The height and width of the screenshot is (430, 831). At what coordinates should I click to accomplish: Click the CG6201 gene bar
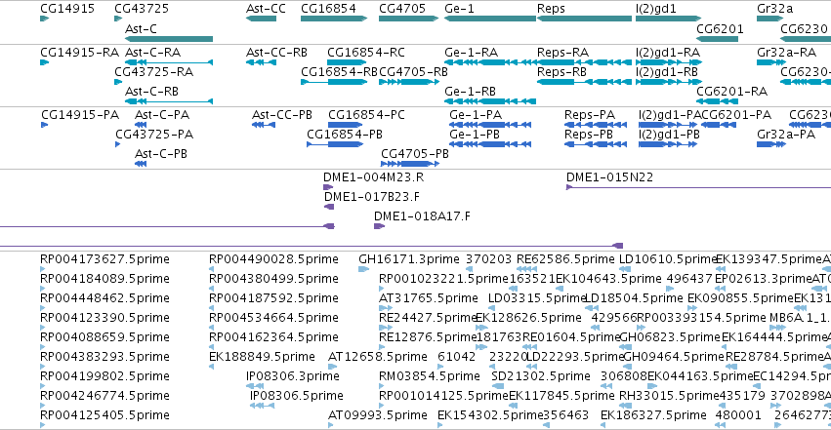coord(717,39)
